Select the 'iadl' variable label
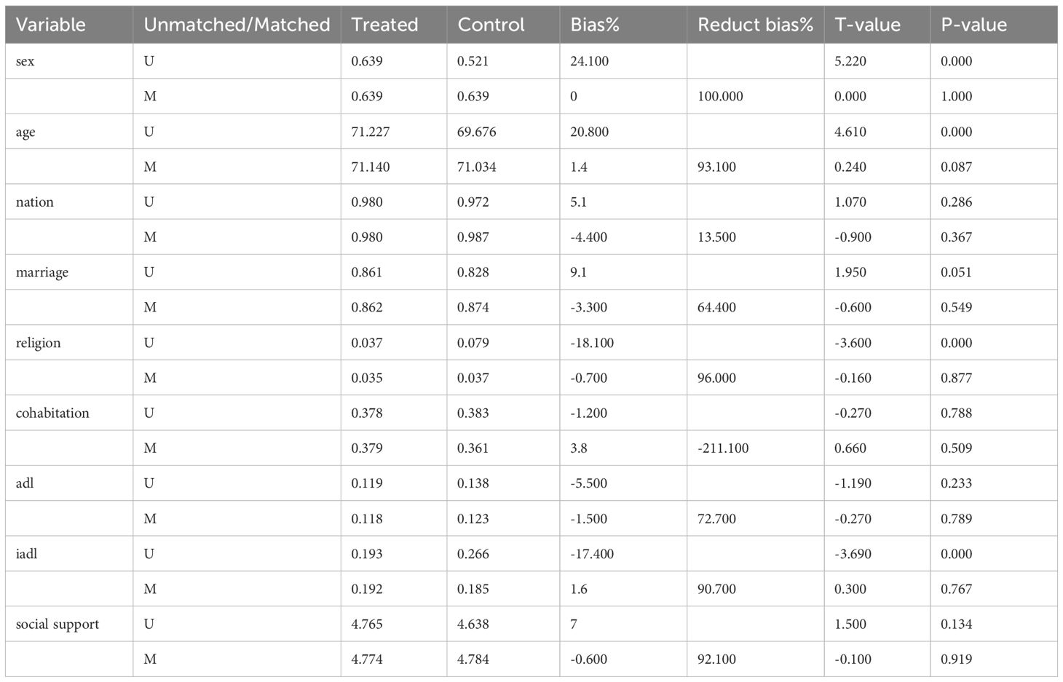This screenshot has width=1063, height=682. pyautogui.click(x=26, y=554)
